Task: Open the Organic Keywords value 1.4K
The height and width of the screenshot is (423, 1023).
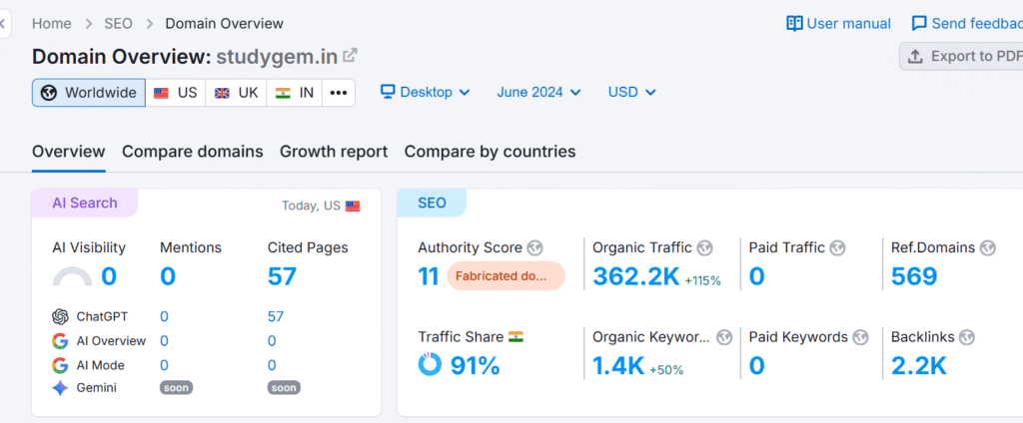Action: [x=618, y=366]
